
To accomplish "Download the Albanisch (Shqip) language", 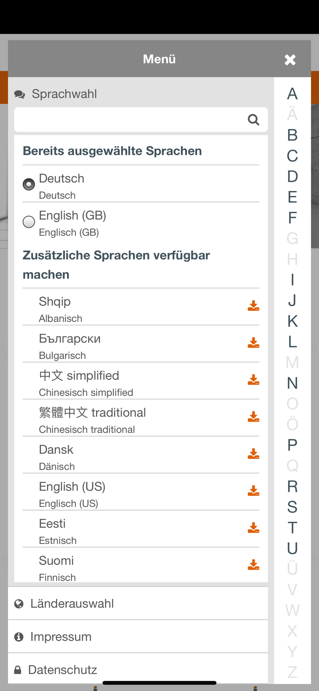I will 253,306.
